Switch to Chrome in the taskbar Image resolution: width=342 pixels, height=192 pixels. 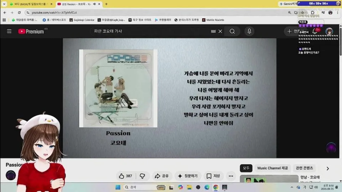pos(216,187)
